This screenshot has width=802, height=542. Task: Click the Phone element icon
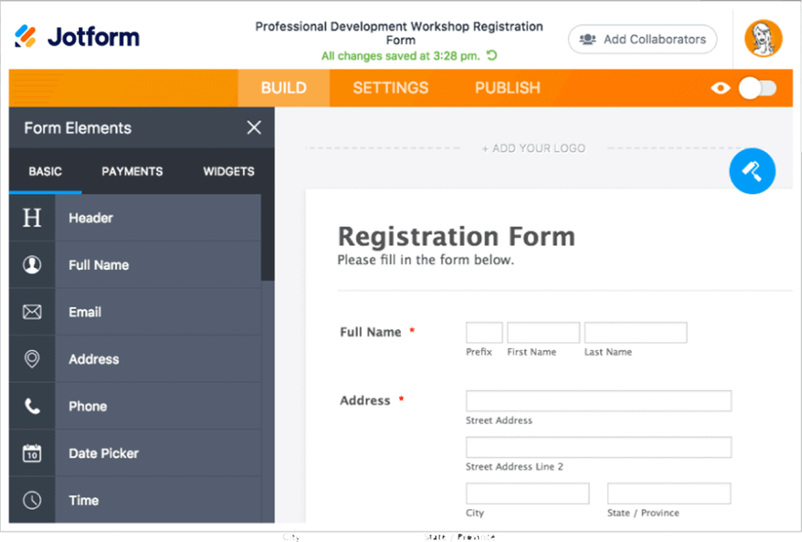(x=31, y=406)
